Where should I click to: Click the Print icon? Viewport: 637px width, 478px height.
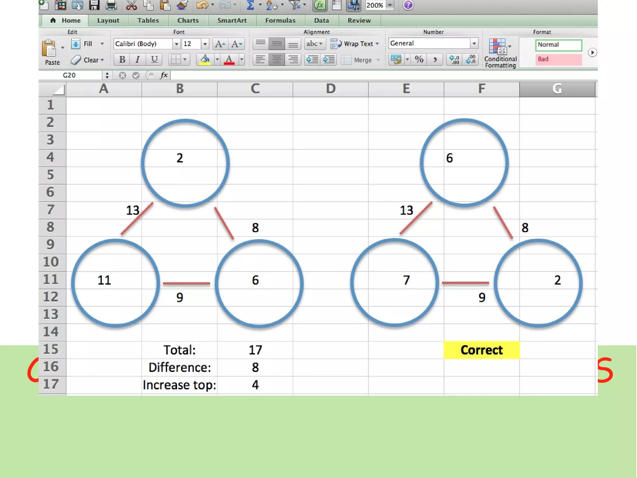111,5
